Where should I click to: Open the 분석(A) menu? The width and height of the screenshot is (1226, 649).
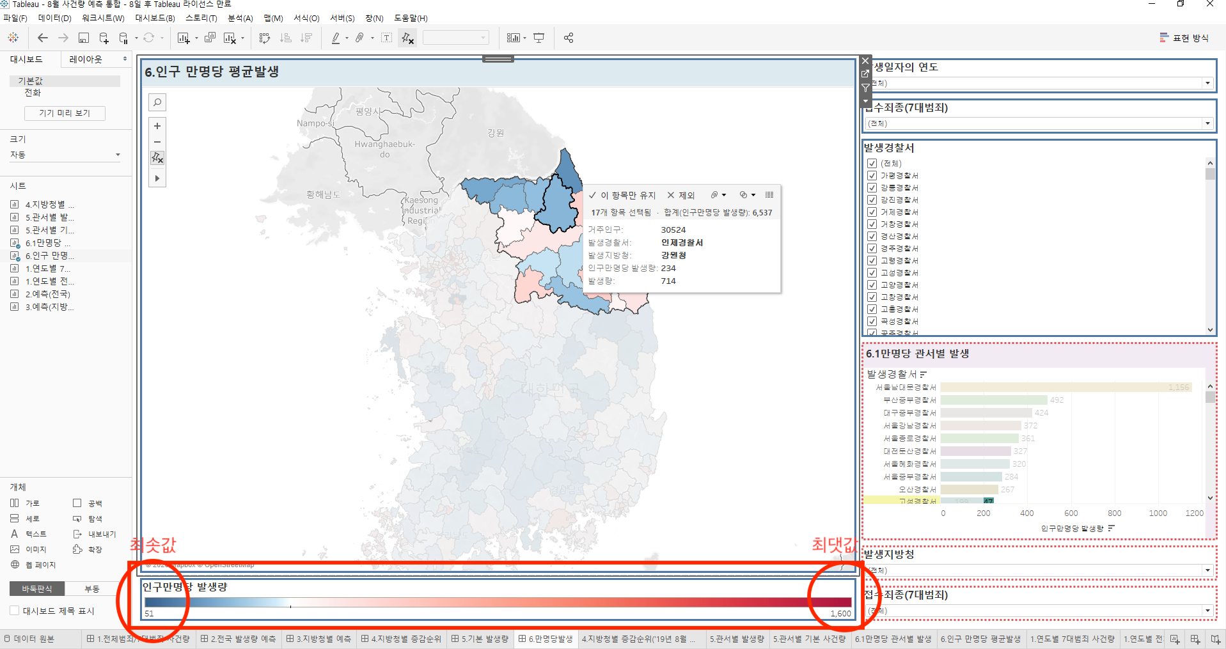pos(240,18)
